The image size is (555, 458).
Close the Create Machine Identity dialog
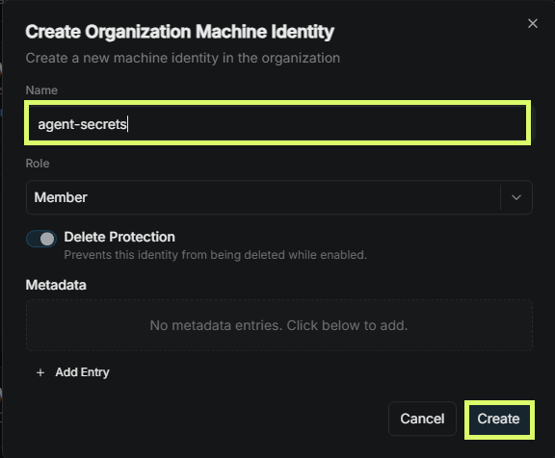click(532, 24)
